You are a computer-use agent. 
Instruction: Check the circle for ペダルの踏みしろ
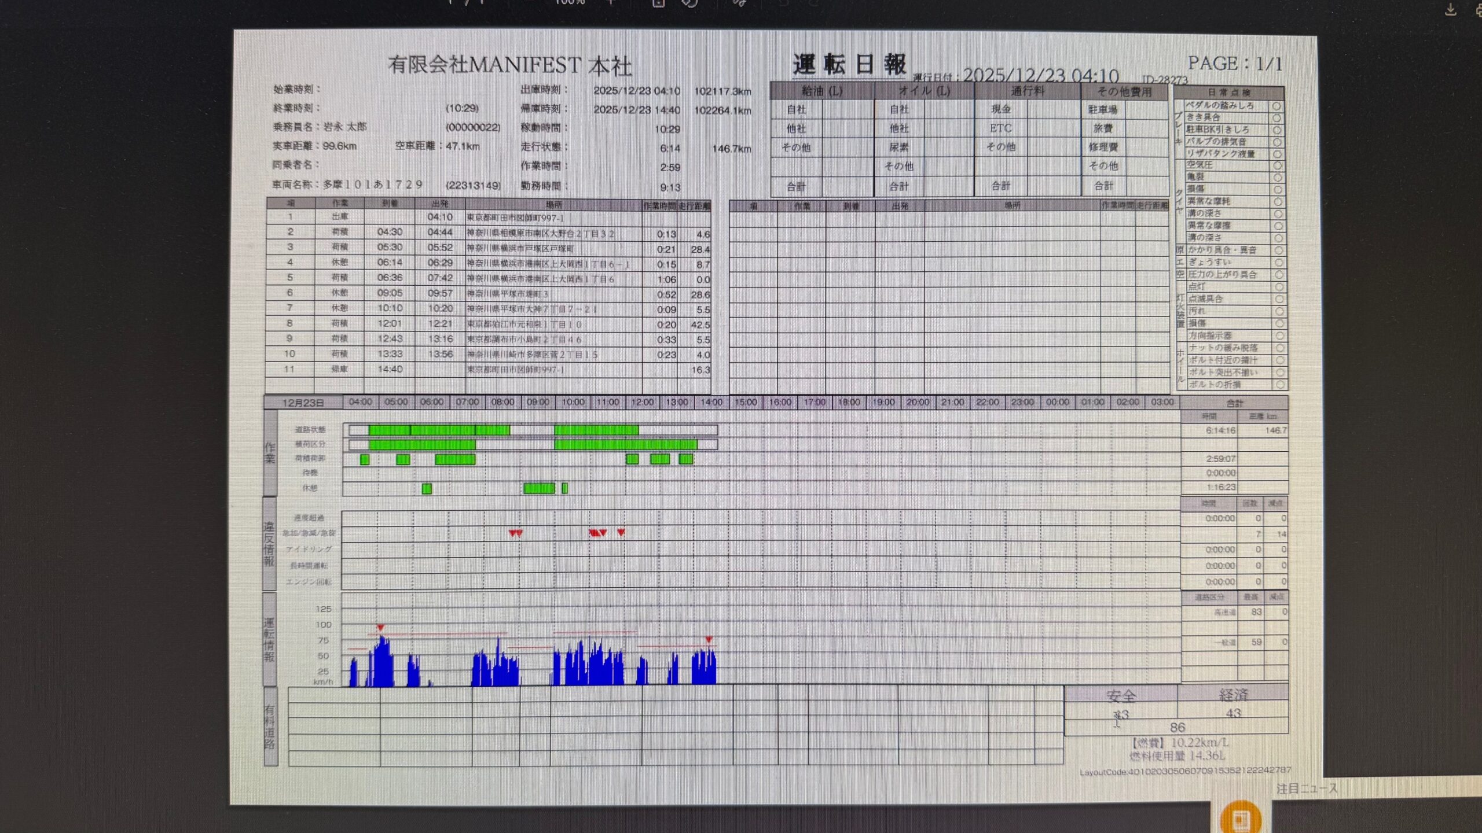[x=1276, y=106]
